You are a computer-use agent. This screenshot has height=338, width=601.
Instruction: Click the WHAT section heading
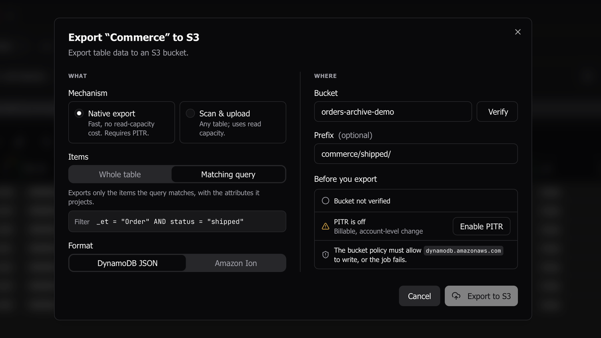[x=78, y=76]
